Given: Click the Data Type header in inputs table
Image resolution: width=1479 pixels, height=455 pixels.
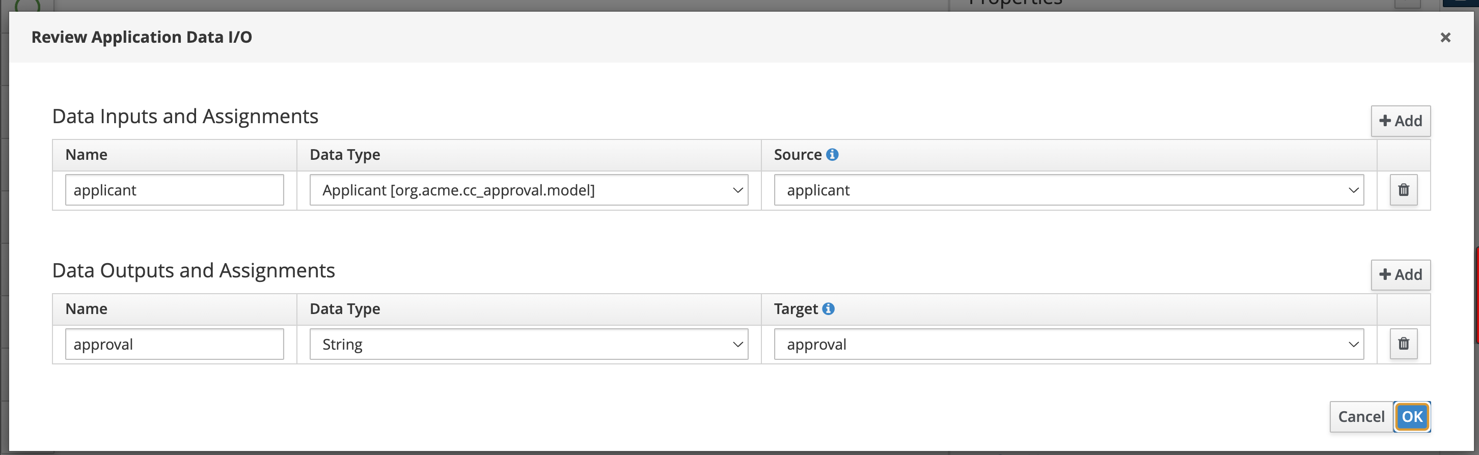Looking at the screenshot, I should click(x=345, y=155).
